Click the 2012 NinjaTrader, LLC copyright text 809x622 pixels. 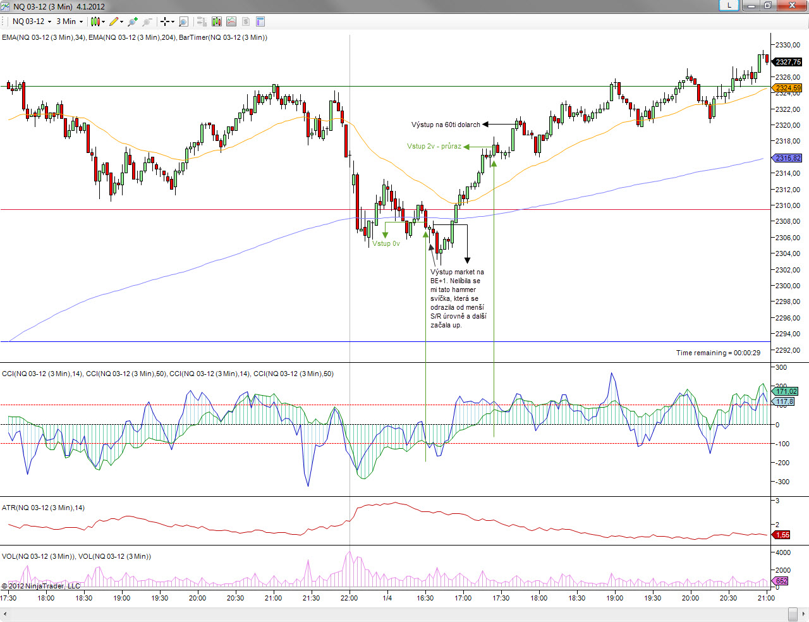[x=41, y=586]
